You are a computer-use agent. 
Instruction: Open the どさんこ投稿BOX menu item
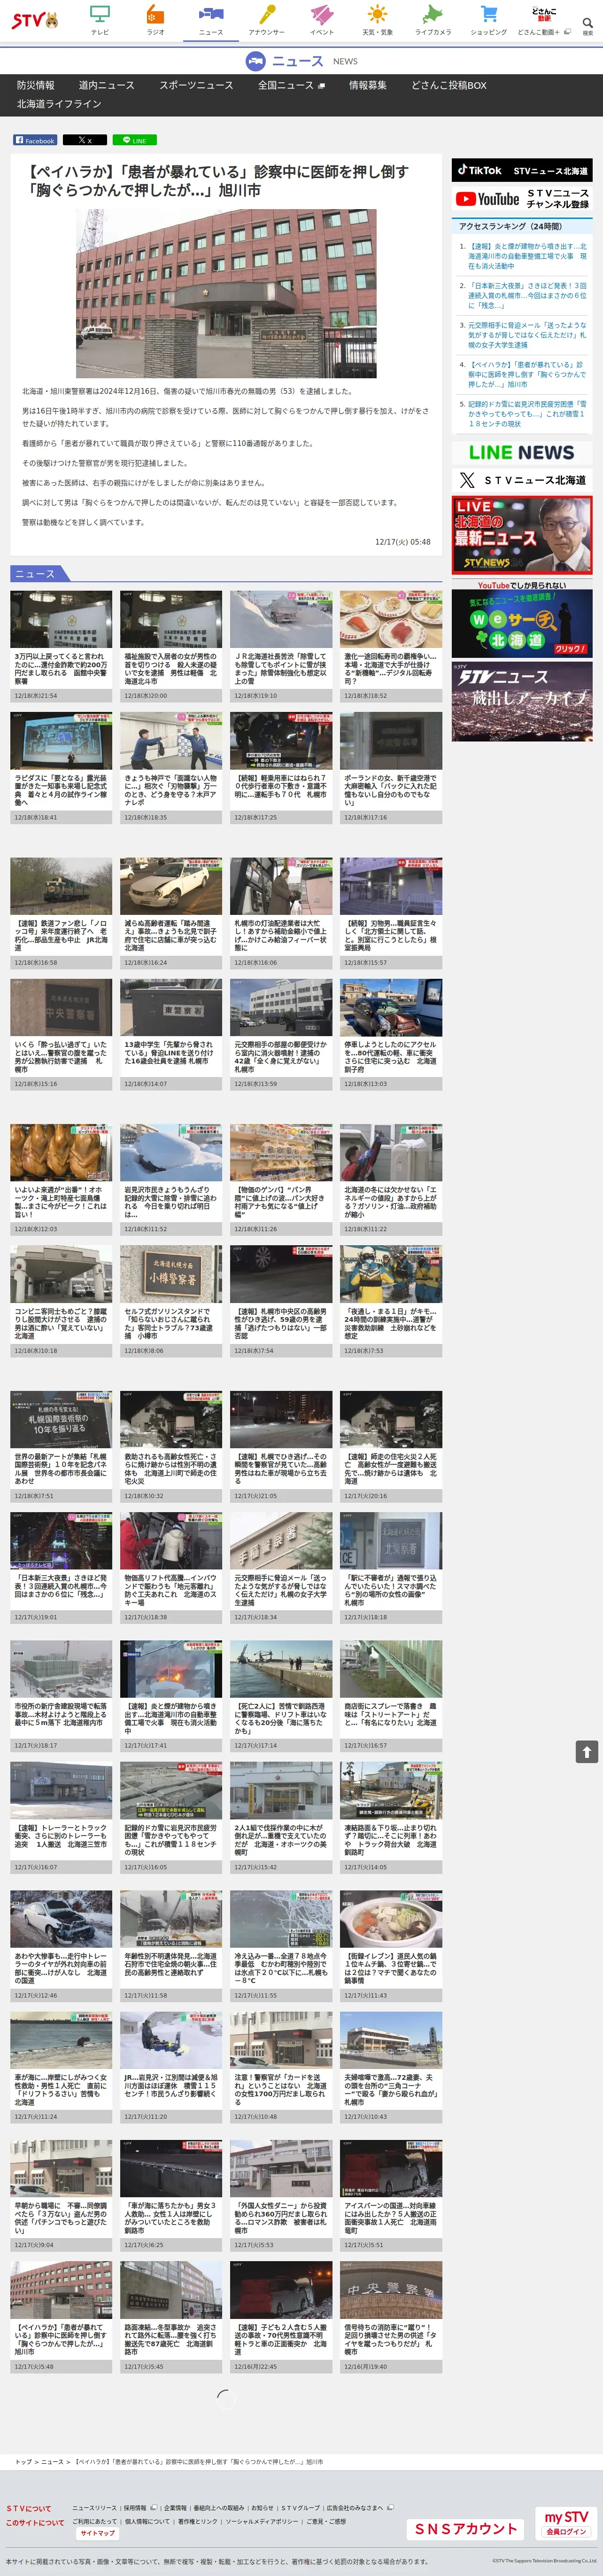tap(449, 85)
